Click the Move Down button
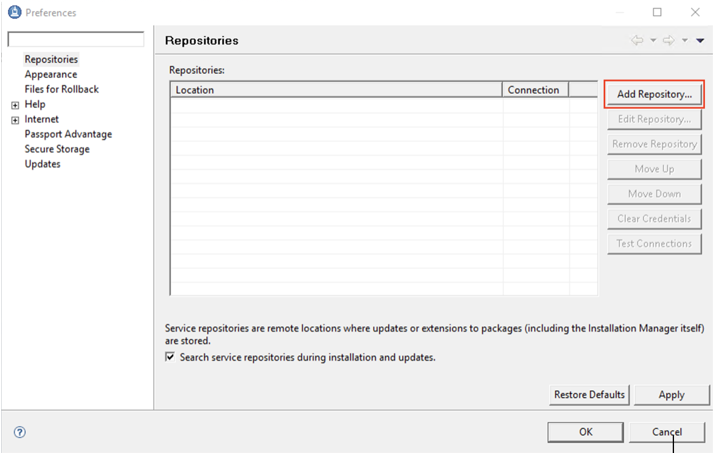 [x=655, y=194]
